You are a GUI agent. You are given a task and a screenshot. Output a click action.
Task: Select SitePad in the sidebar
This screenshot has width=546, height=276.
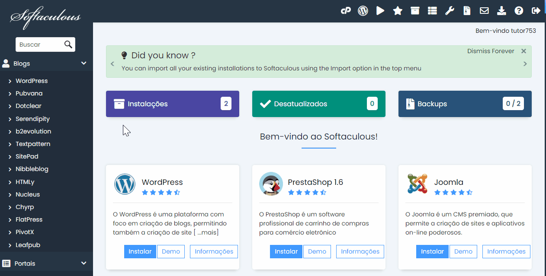tap(27, 156)
